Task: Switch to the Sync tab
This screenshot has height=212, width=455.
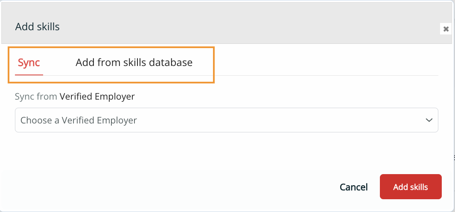Action: click(x=29, y=63)
